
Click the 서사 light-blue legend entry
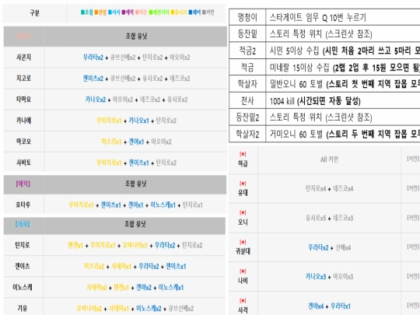(x=114, y=12)
